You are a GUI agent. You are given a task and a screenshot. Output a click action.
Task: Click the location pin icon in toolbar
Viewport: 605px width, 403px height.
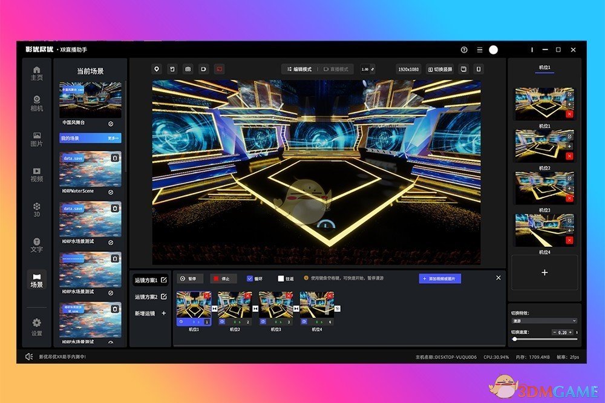click(157, 69)
